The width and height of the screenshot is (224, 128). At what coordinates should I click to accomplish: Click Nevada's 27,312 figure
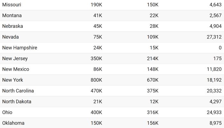tap(214, 37)
